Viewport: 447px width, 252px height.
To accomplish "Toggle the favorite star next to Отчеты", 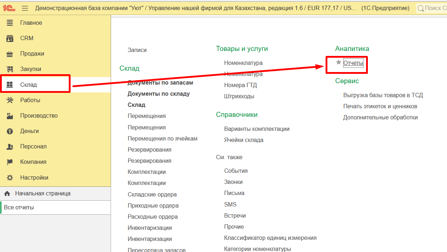I will coord(338,63).
